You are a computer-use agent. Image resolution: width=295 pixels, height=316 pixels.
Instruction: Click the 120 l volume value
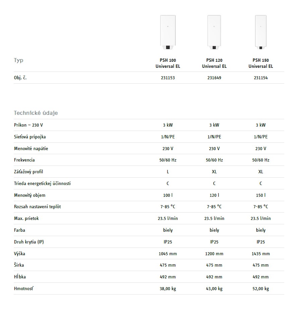click(214, 195)
